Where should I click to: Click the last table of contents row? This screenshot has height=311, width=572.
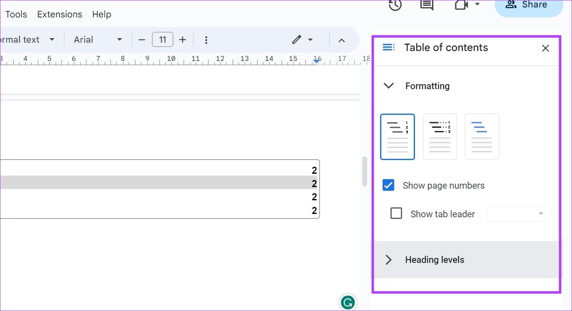159,211
